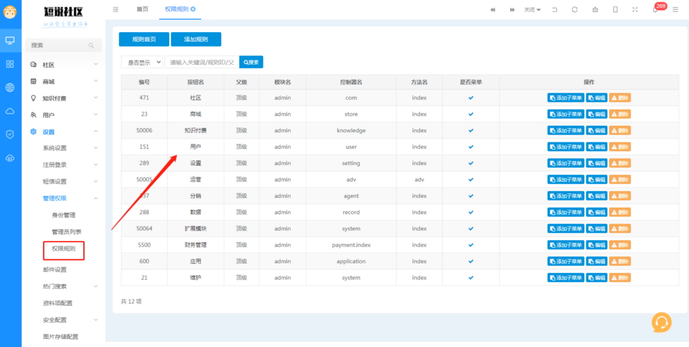
Task: Open the shield icon in left rail
Action: [10, 135]
